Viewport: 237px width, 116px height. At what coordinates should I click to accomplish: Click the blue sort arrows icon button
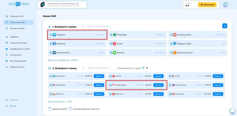point(225,26)
